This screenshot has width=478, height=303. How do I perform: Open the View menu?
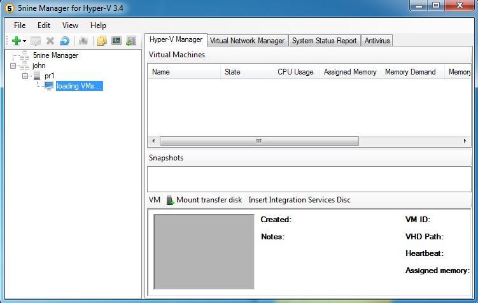(x=70, y=25)
